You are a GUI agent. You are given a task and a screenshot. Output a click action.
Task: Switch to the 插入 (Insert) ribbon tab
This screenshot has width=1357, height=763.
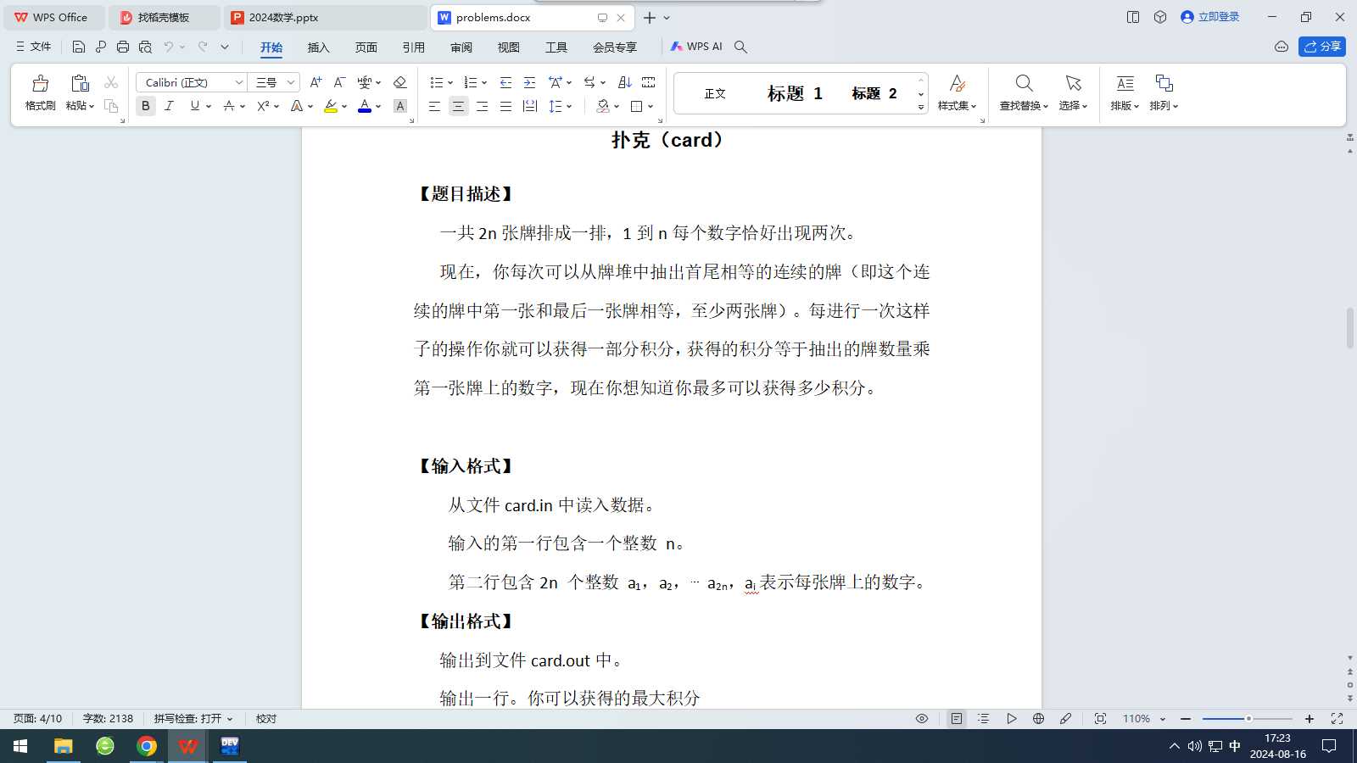coord(318,47)
